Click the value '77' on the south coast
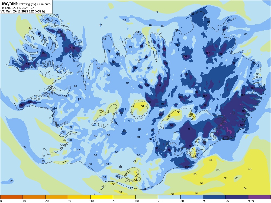This screenshot has width=271, height=203. [131, 188]
